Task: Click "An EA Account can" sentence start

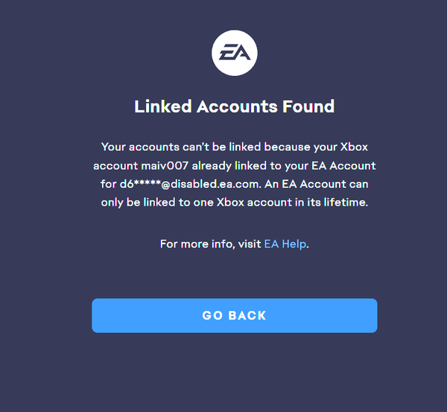Action: (x=317, y=184)
